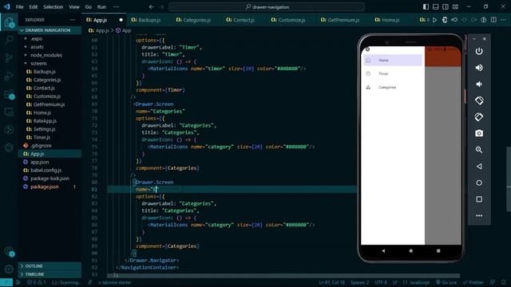The height and width of the screenshot is (287, 511).
Task: Select Categories item in emulator drawer
Action: 393,88
